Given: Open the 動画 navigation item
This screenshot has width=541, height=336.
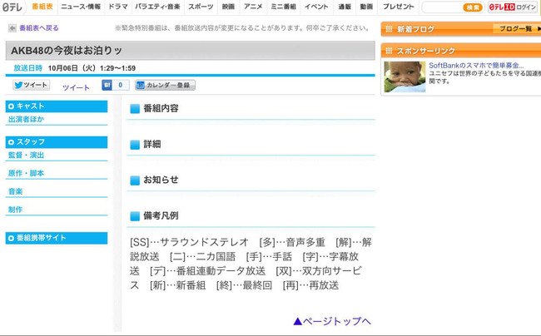Looking at the screenshot, I should [366, 7].
